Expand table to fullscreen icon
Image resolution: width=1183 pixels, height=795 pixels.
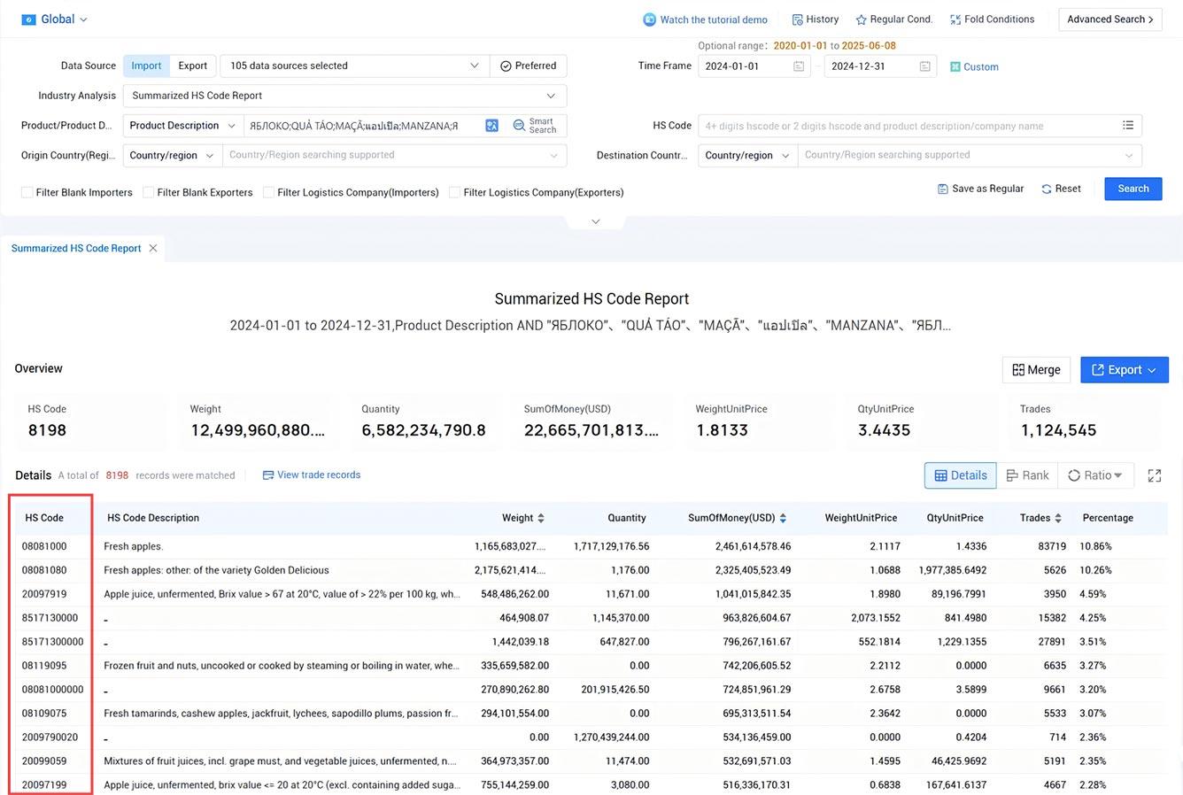[x=1155, y=475]
